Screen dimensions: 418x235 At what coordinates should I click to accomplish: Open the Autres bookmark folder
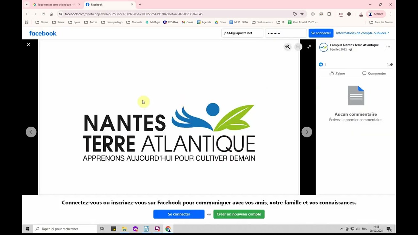point(91,22)
